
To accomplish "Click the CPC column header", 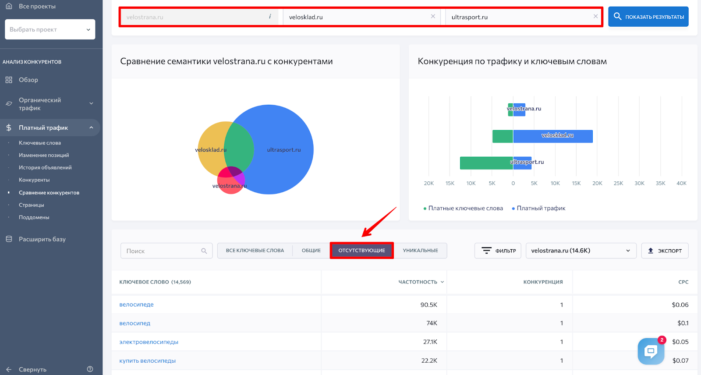I will [x=683, y=282].
